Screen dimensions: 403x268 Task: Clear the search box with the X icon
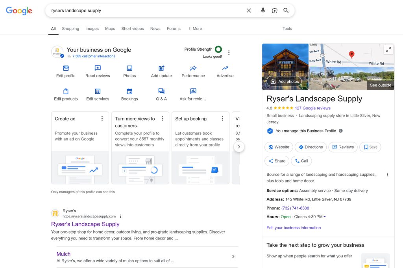tap(249, 11)
